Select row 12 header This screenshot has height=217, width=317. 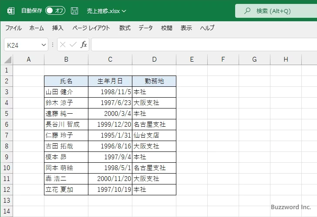(x=7, y=190)
